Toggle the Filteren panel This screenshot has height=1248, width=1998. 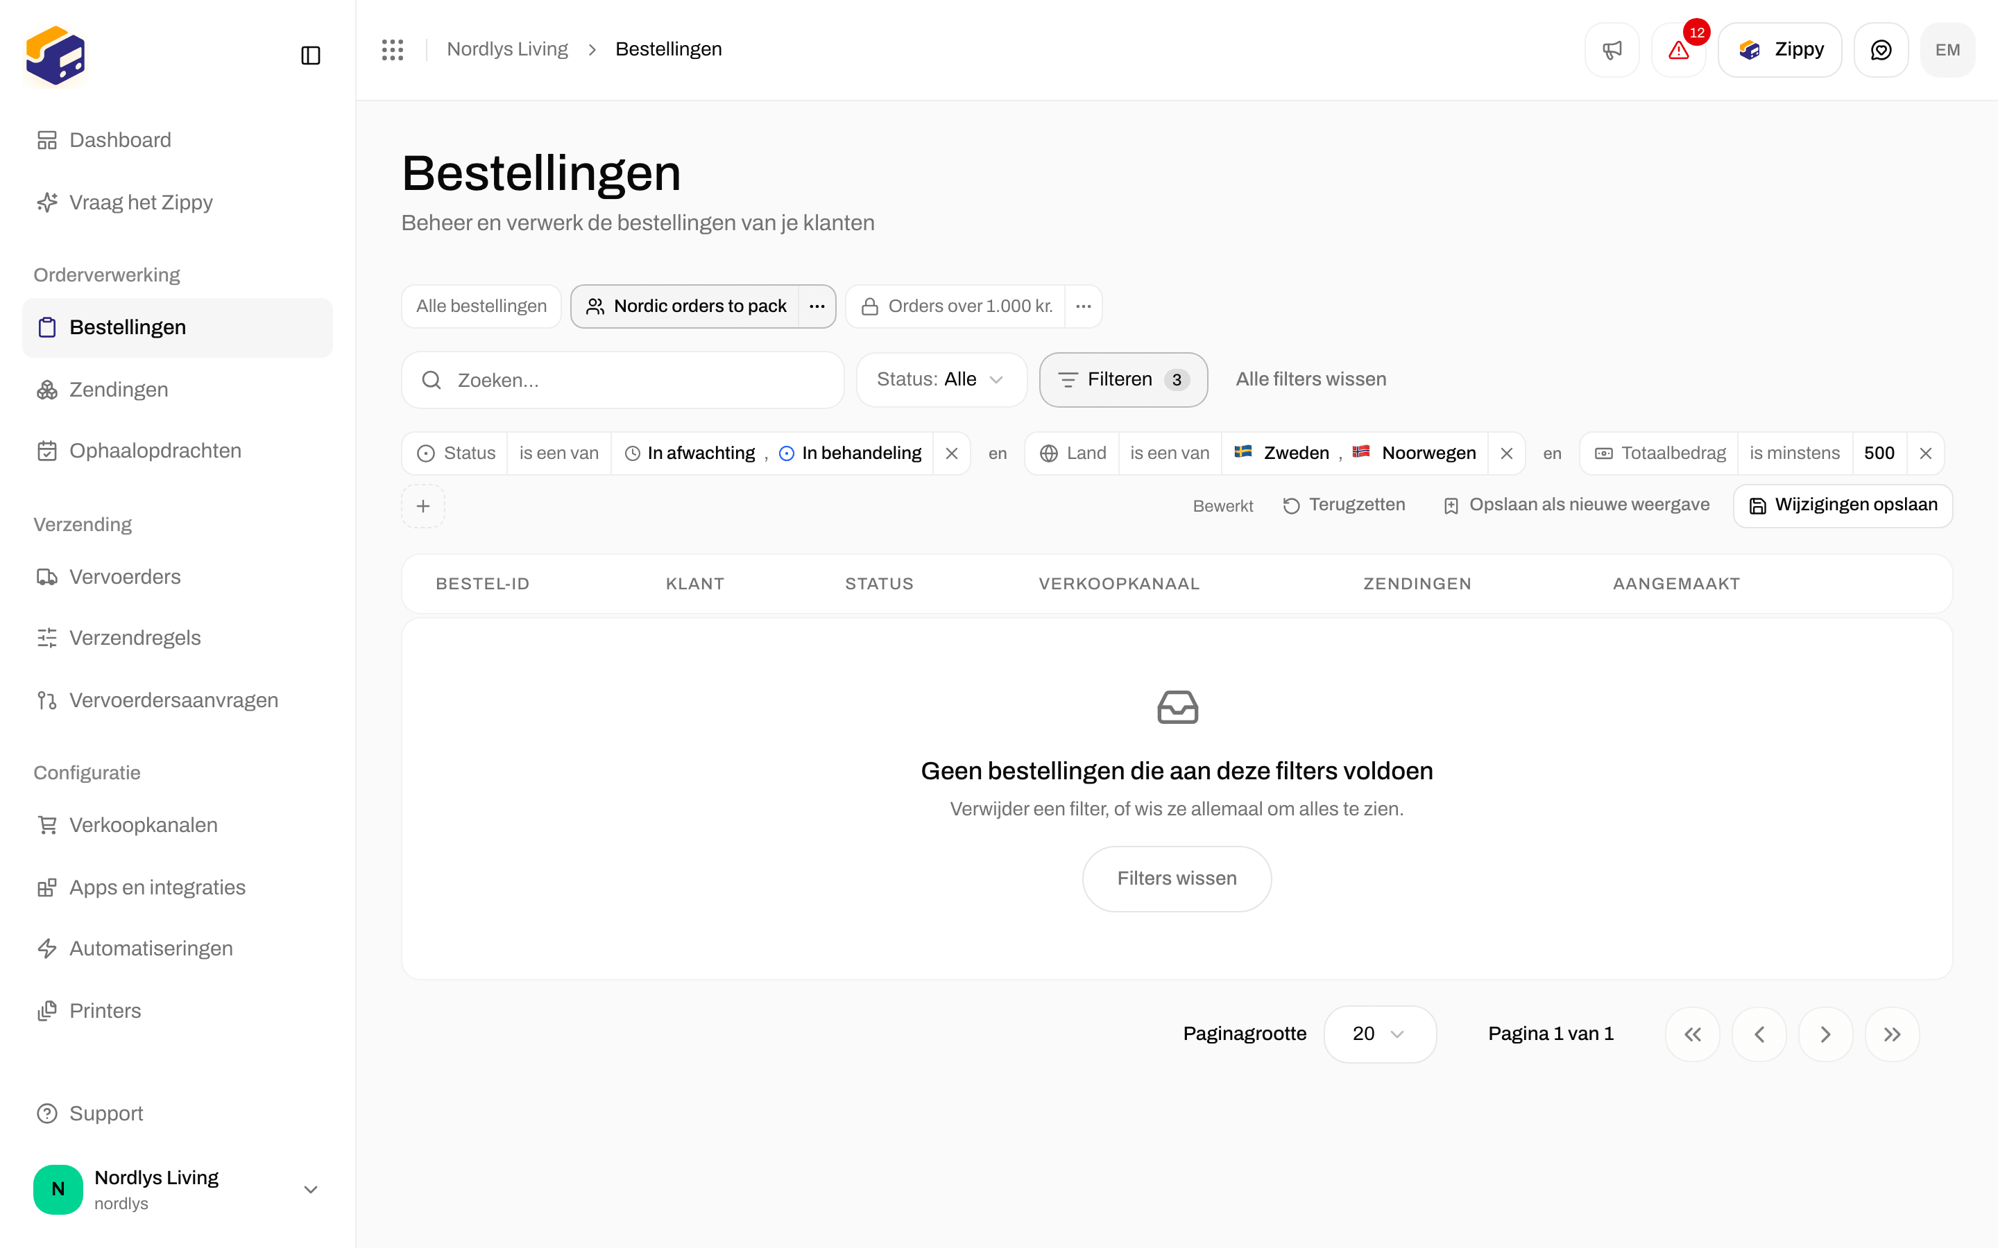click(1123, 380)
